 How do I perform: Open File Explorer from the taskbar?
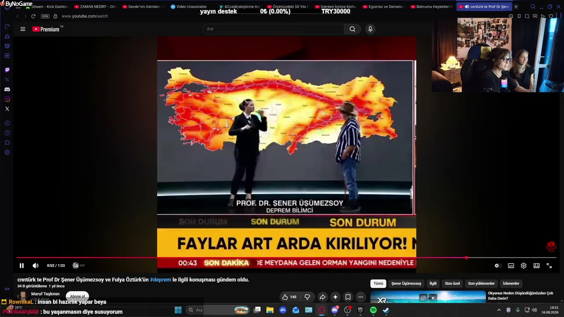click(270, 310)
